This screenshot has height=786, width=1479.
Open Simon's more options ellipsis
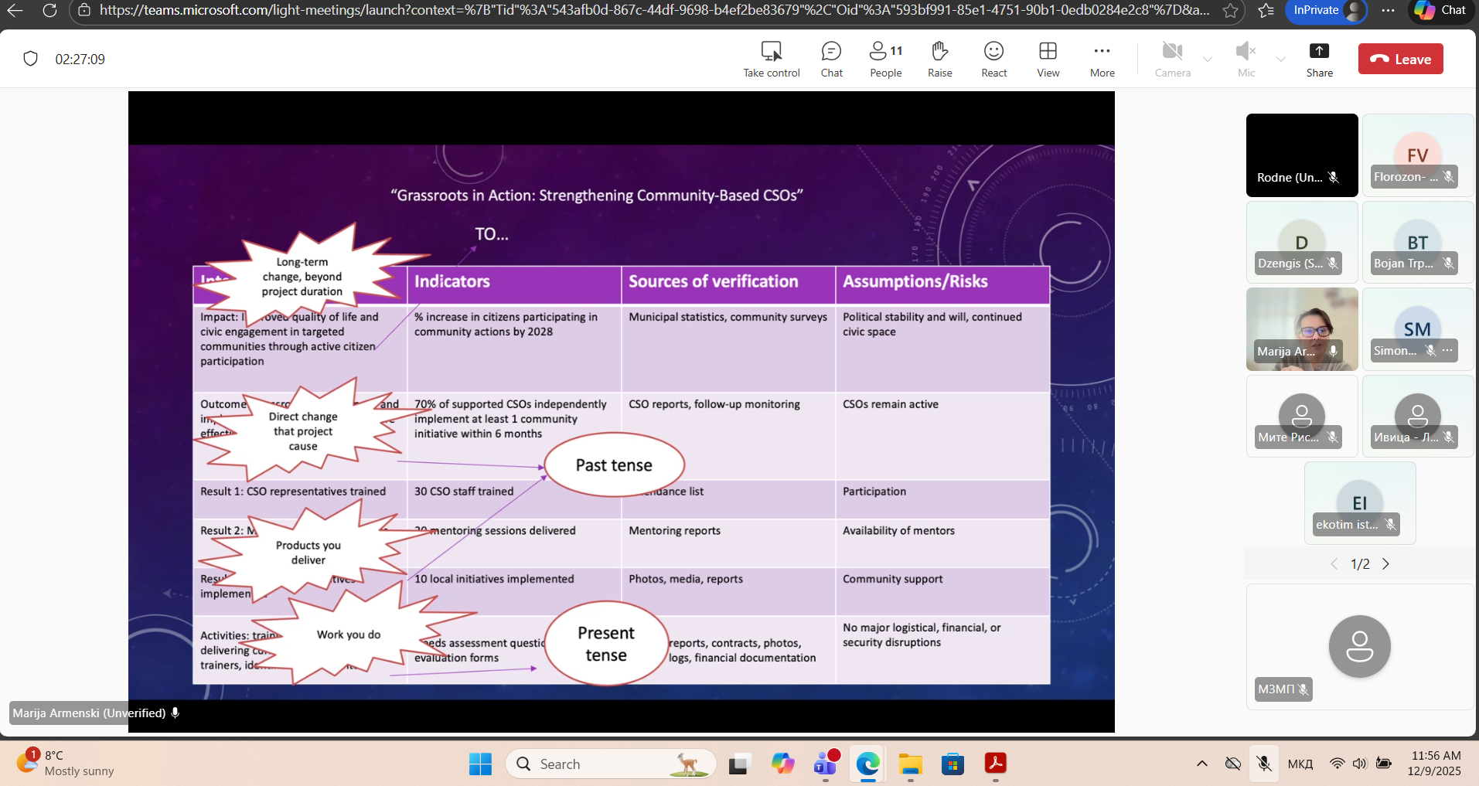(x=1447, y=350)
